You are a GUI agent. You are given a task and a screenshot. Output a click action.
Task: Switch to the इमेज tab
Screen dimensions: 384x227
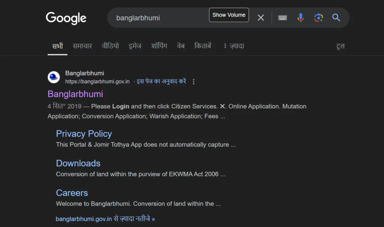click(135, 46)
